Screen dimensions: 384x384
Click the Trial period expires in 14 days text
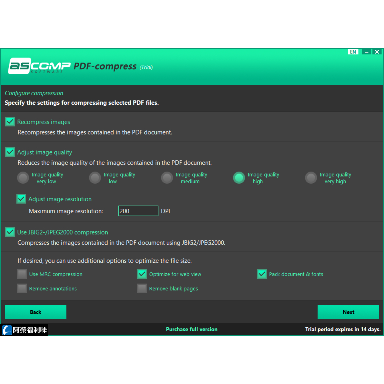343,329
